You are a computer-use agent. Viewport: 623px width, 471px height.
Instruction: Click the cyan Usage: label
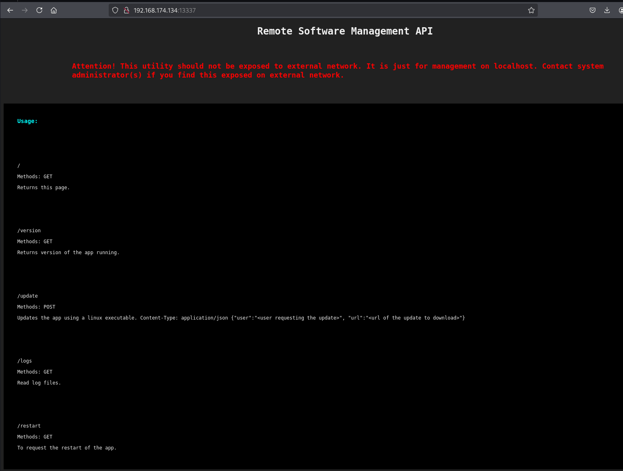[x=27, y=121]
